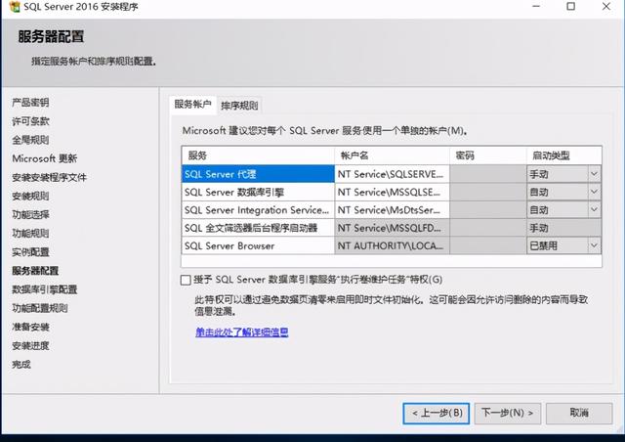Click account name NT AUTHORITY\LOCA... cell
The image size is (625, 442).
392,245
